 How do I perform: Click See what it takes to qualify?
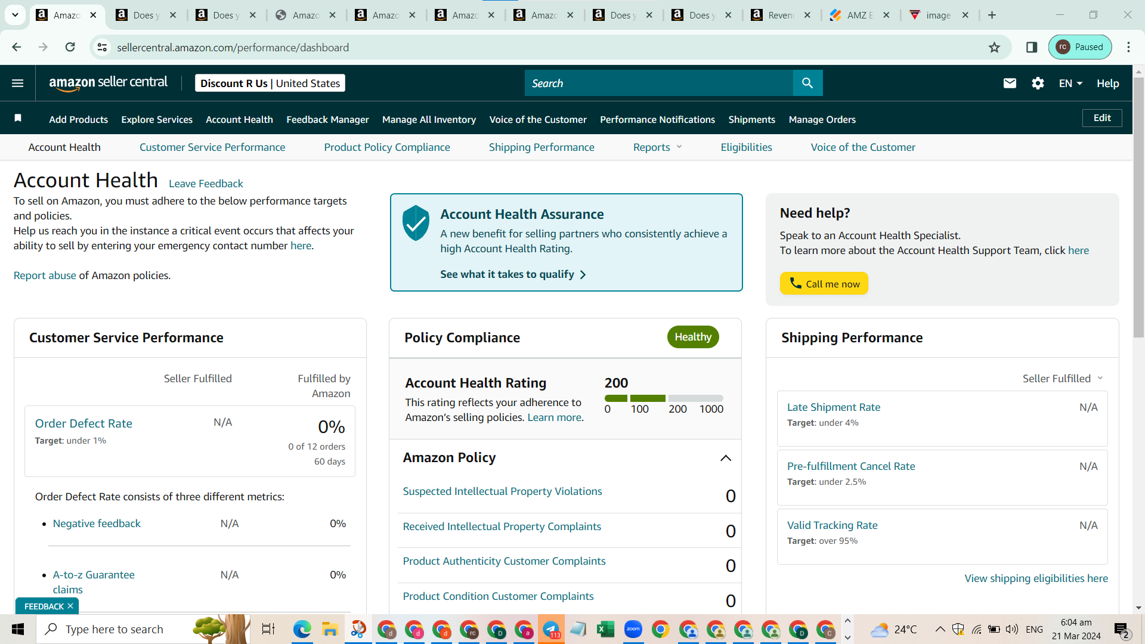pyautogui.click(x=513, y=274)
